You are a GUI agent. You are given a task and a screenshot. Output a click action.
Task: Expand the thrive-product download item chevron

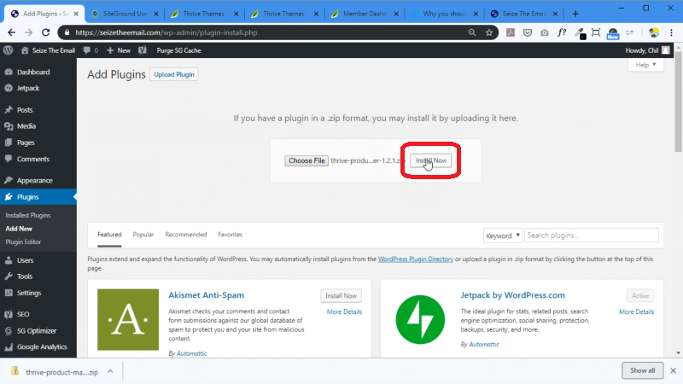110,372
